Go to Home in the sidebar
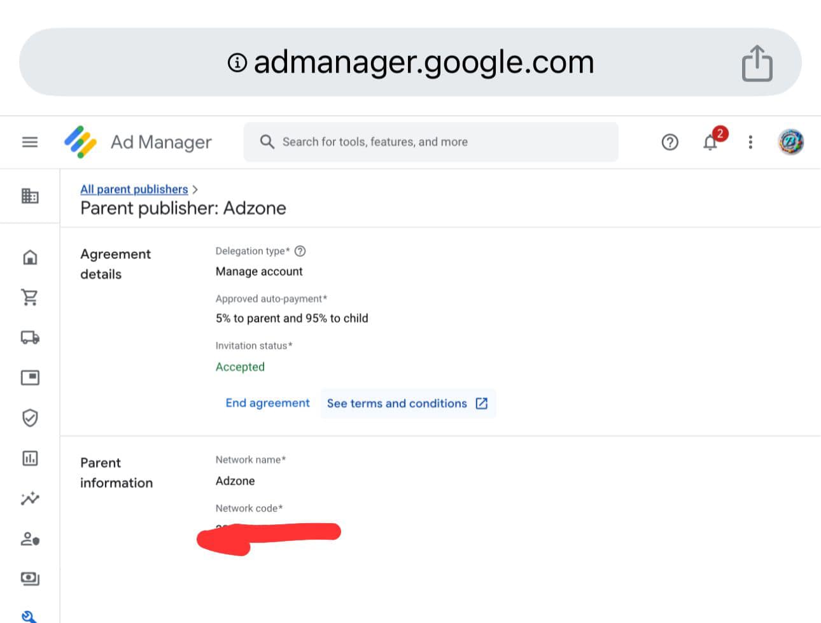Image resolution: width=821 pixels, height=623 pixels. [30, 257]
